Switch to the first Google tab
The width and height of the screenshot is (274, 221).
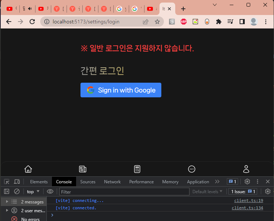121,9
